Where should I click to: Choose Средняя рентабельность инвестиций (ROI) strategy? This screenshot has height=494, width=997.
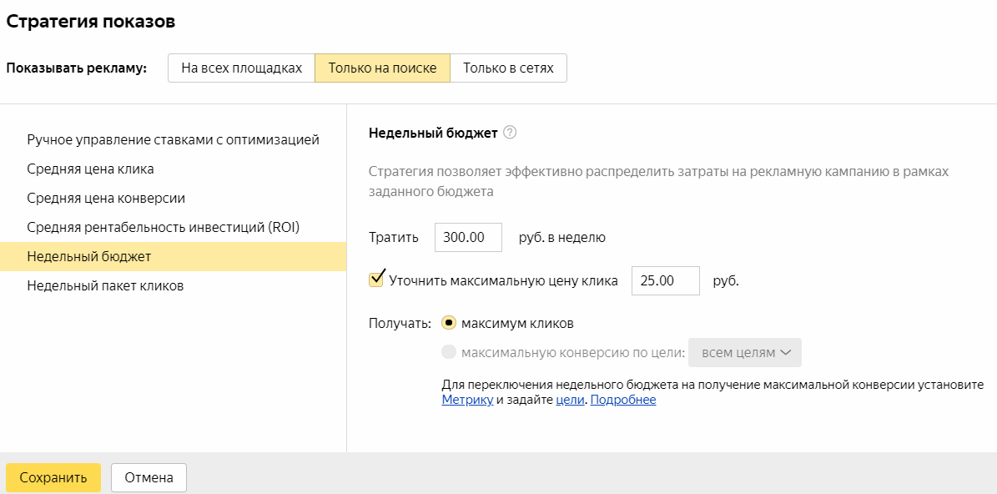(x=173, y=227)
